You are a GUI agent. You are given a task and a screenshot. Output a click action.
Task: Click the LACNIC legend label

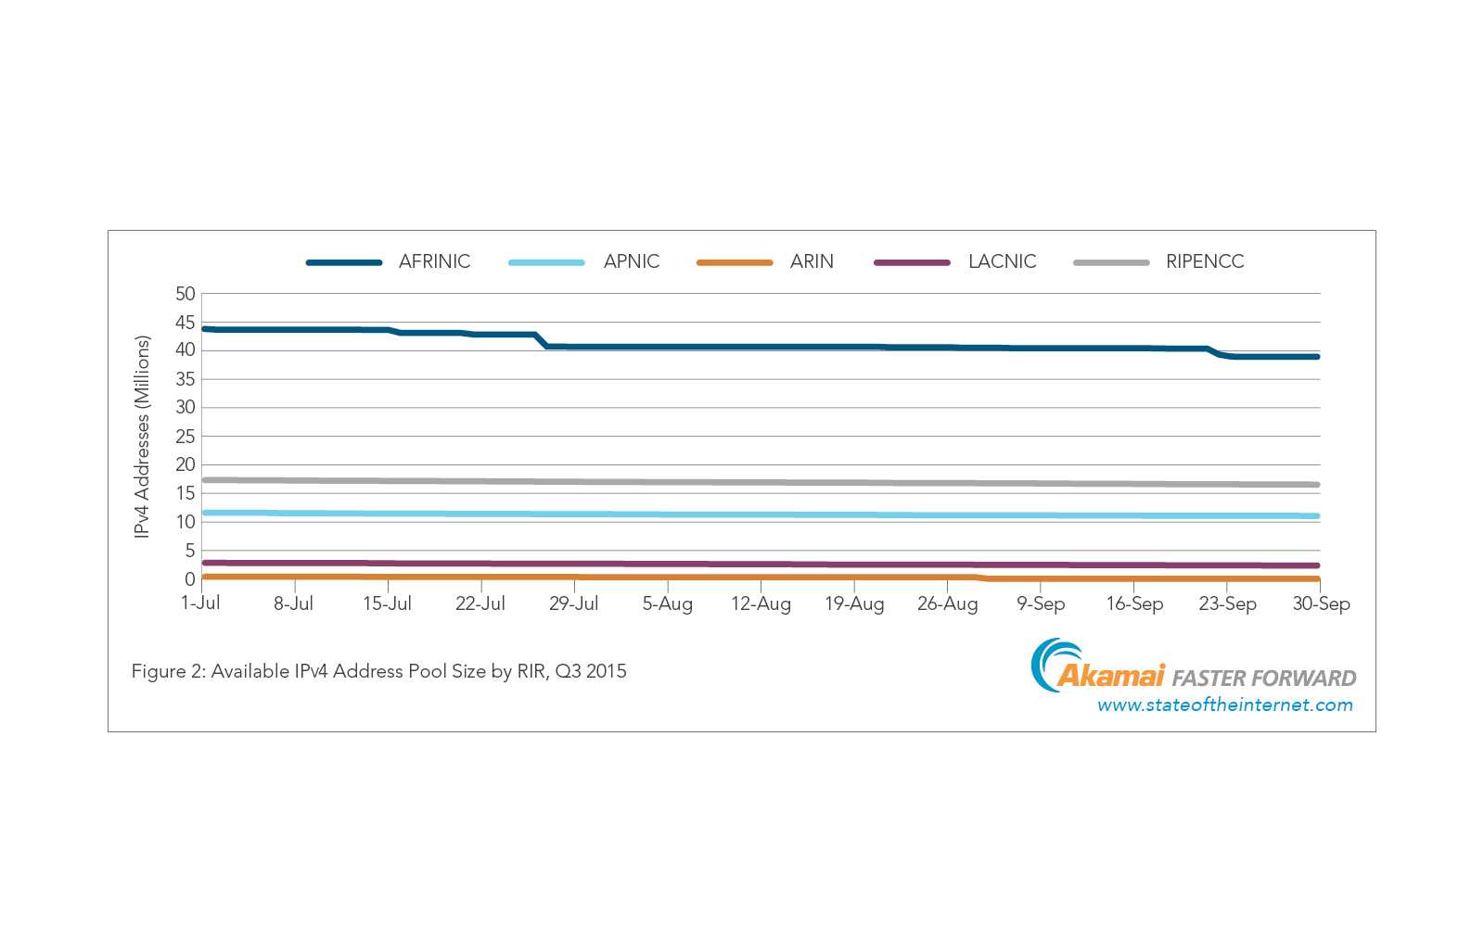[x=1002, y=261]
